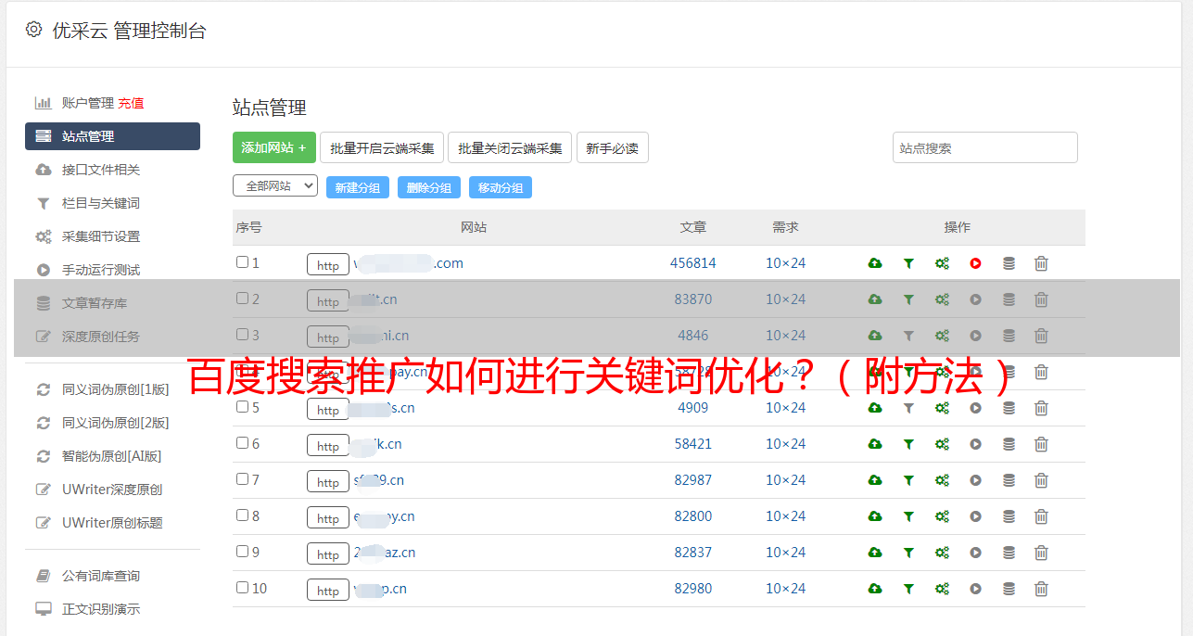Open 手动运行测试 in the sidebar

click(x=101, y=270)
